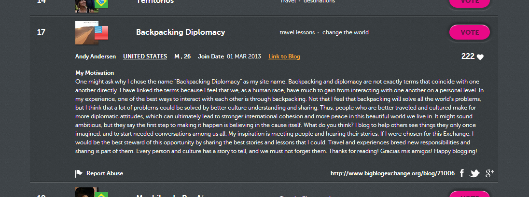Click the UNITED STATES country link

point(145,56)
